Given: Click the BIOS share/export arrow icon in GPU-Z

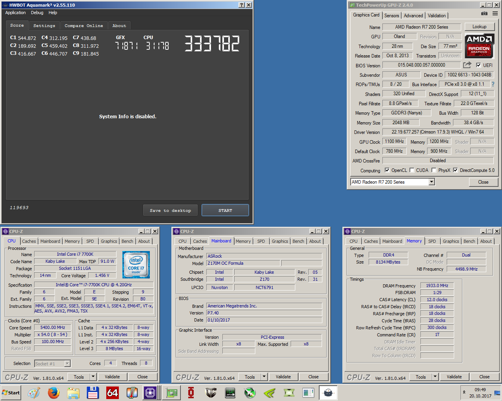Looking at the screenshot, I should tap(467, 65).
